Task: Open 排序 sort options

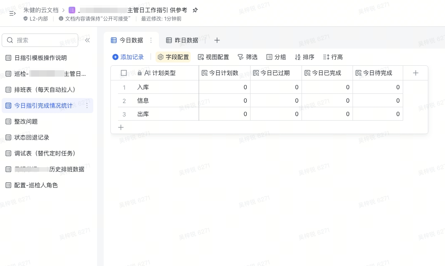Action: 304,57
